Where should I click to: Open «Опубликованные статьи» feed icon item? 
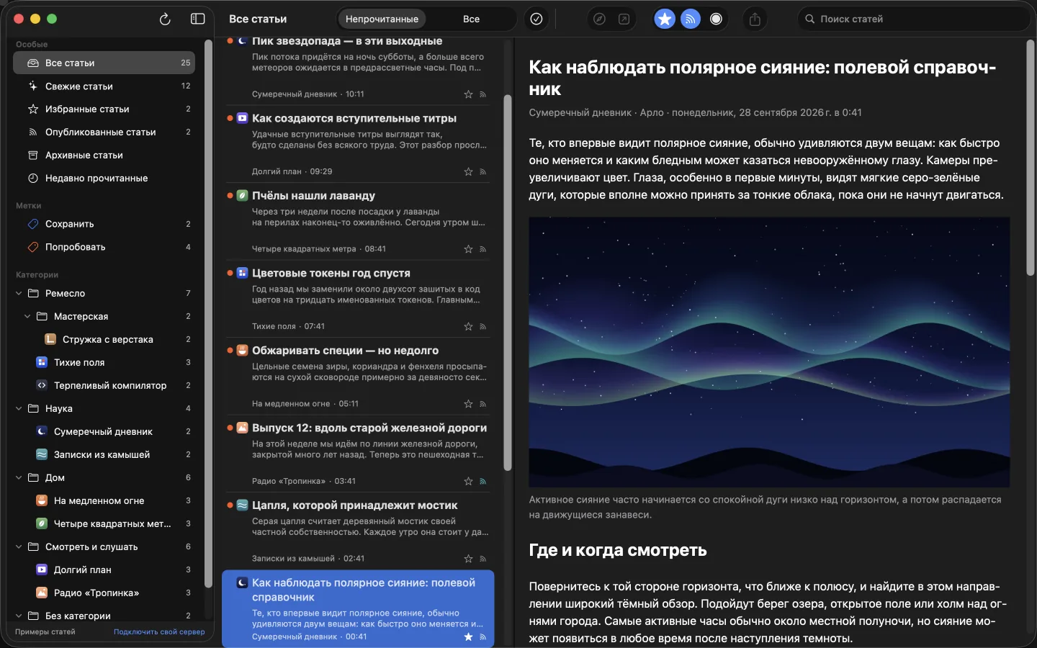[x=104, y=132]
